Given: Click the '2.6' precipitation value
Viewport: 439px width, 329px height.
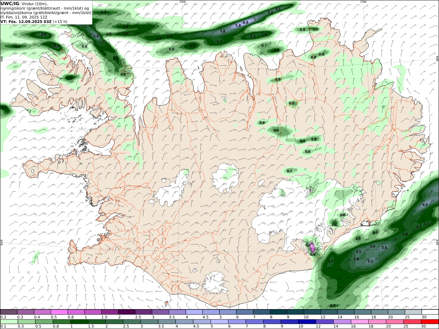Looking at the screenshot, I should tap(356, 259).
